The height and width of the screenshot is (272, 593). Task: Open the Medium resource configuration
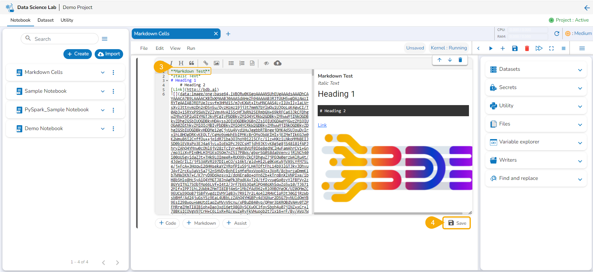click(578, 33)
